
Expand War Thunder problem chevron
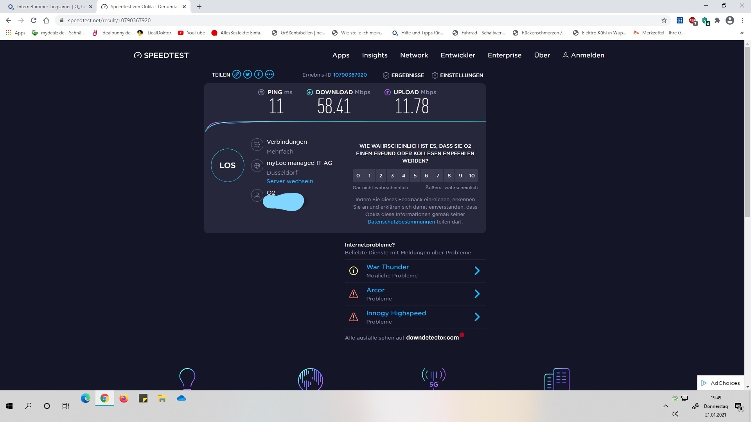pyautogui.click(x=477, y=271)
